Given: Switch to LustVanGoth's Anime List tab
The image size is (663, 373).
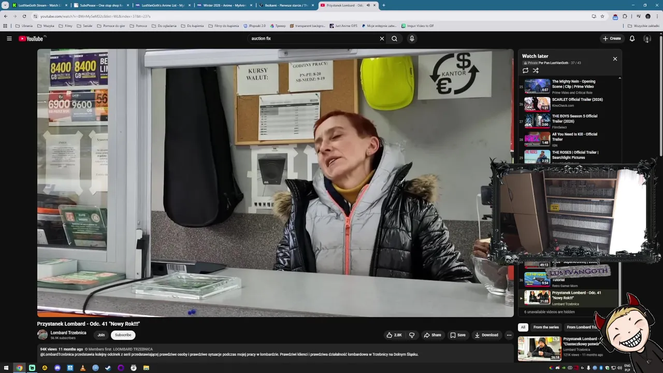Looking at the screenshot, I should pos(163,5).
